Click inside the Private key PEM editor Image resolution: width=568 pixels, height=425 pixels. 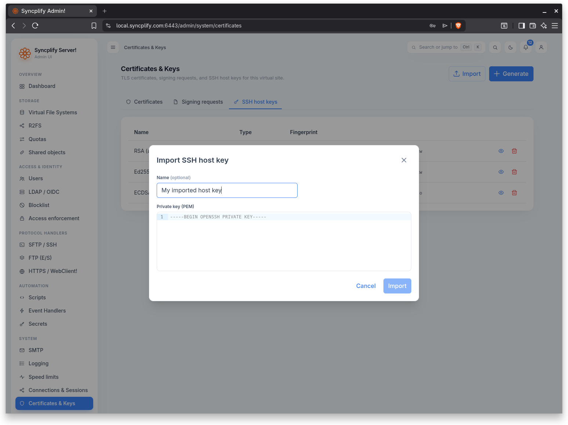[284, 241]
